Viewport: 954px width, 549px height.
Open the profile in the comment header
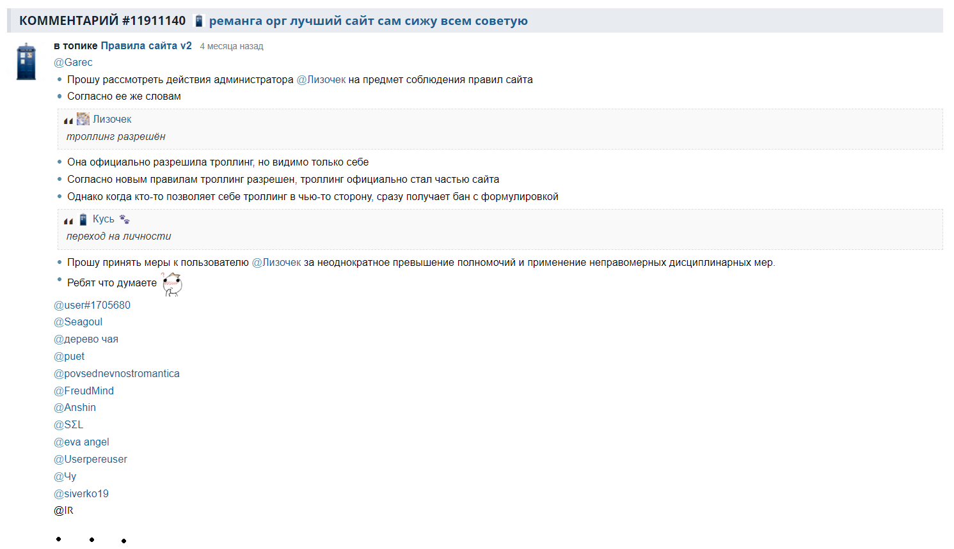(368, 21)
